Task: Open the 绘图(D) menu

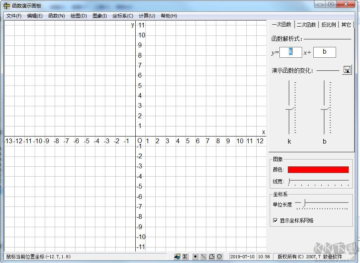Action: pos(78,16)
